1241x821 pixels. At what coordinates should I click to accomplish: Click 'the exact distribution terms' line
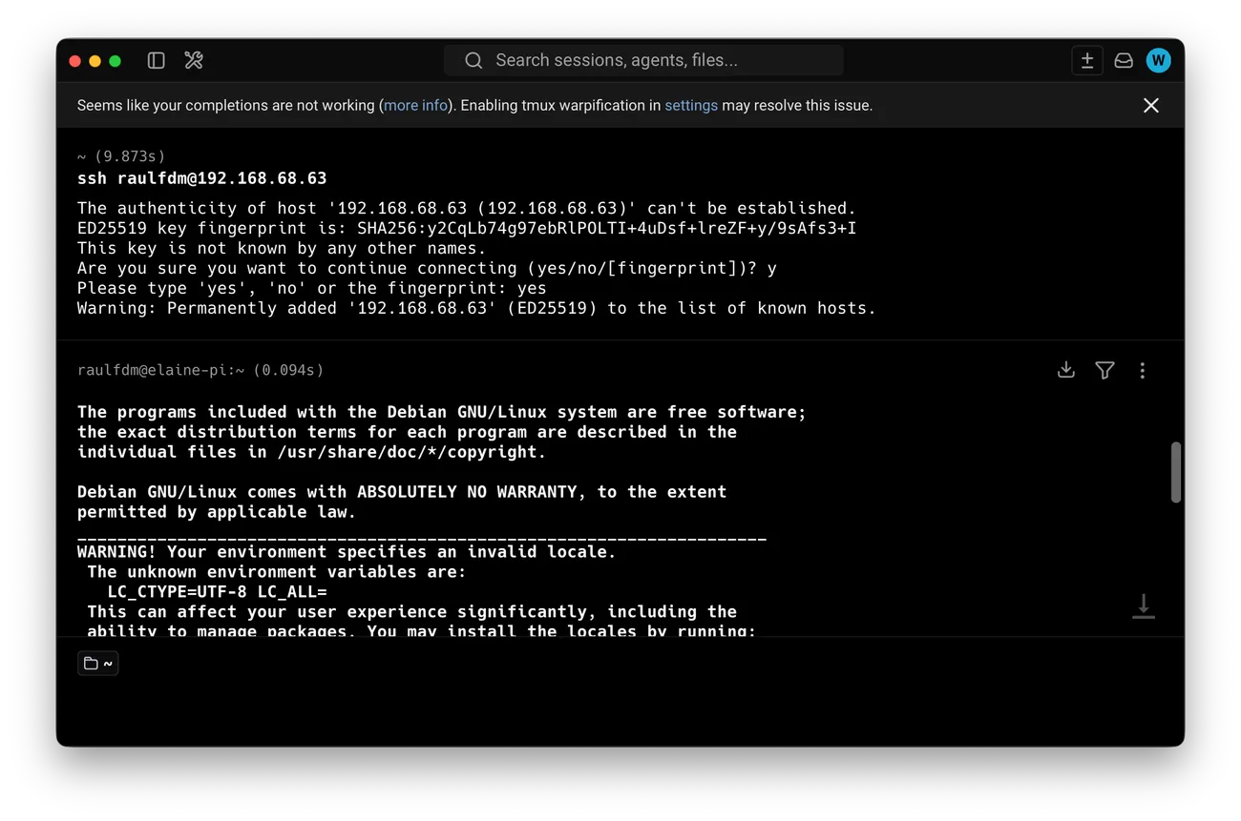407,432
